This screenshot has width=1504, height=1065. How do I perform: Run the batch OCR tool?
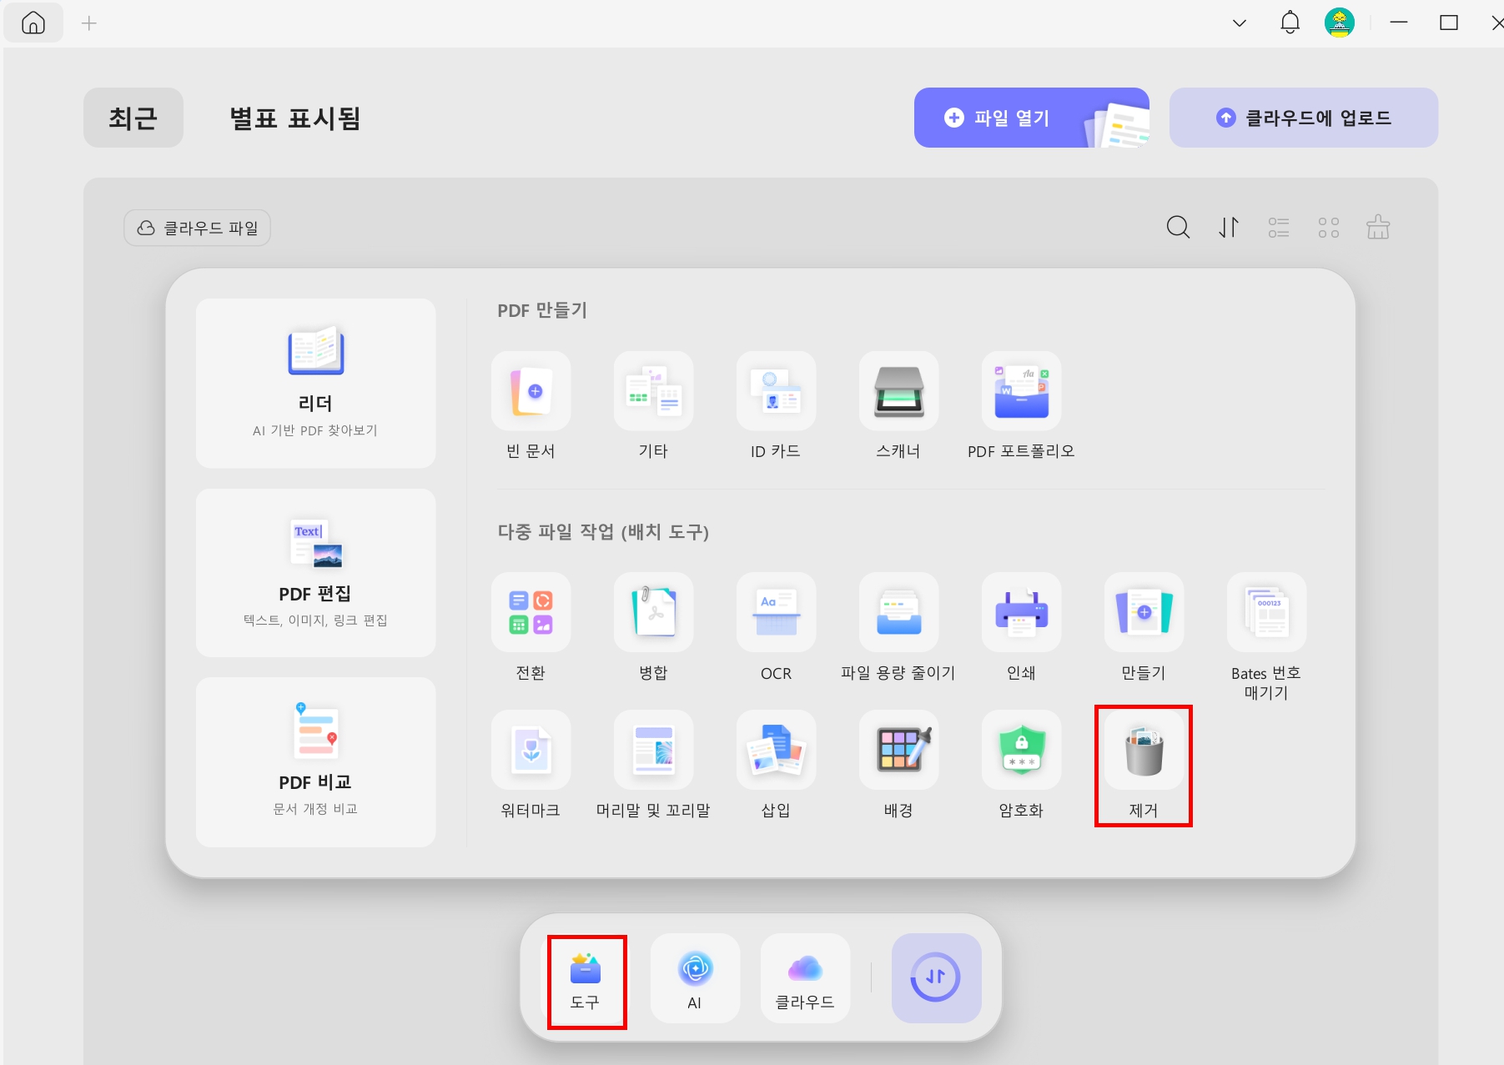pyautogui.click(x=776, y=612)
